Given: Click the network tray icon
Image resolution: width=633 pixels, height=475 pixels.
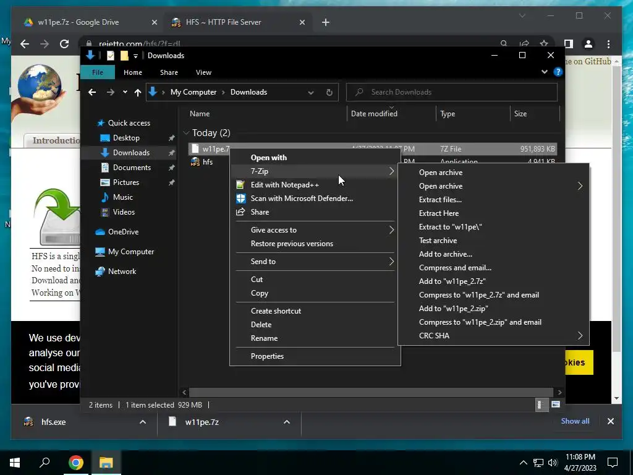Looking at the screenshot, I should point(538,463).
